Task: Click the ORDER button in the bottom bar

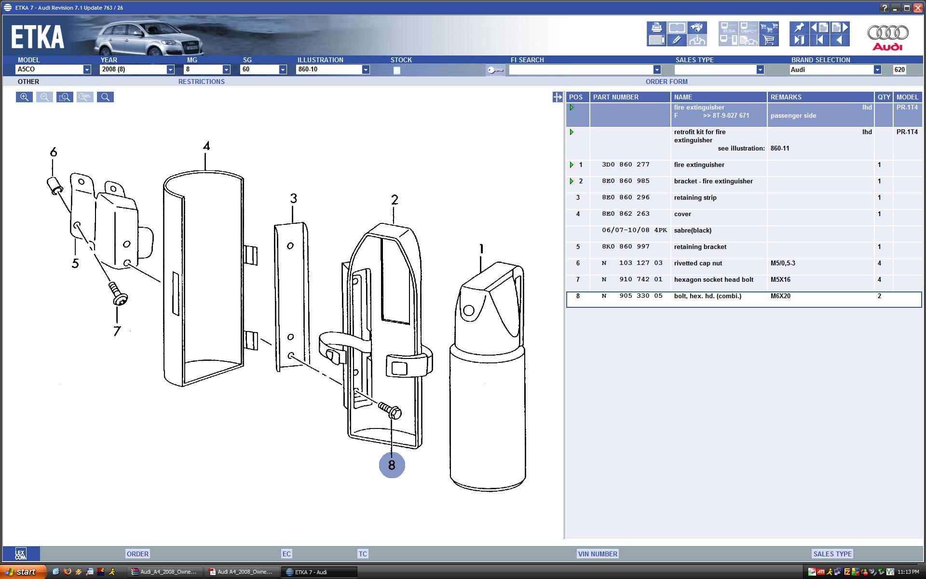Action: (x=137, y=554)
